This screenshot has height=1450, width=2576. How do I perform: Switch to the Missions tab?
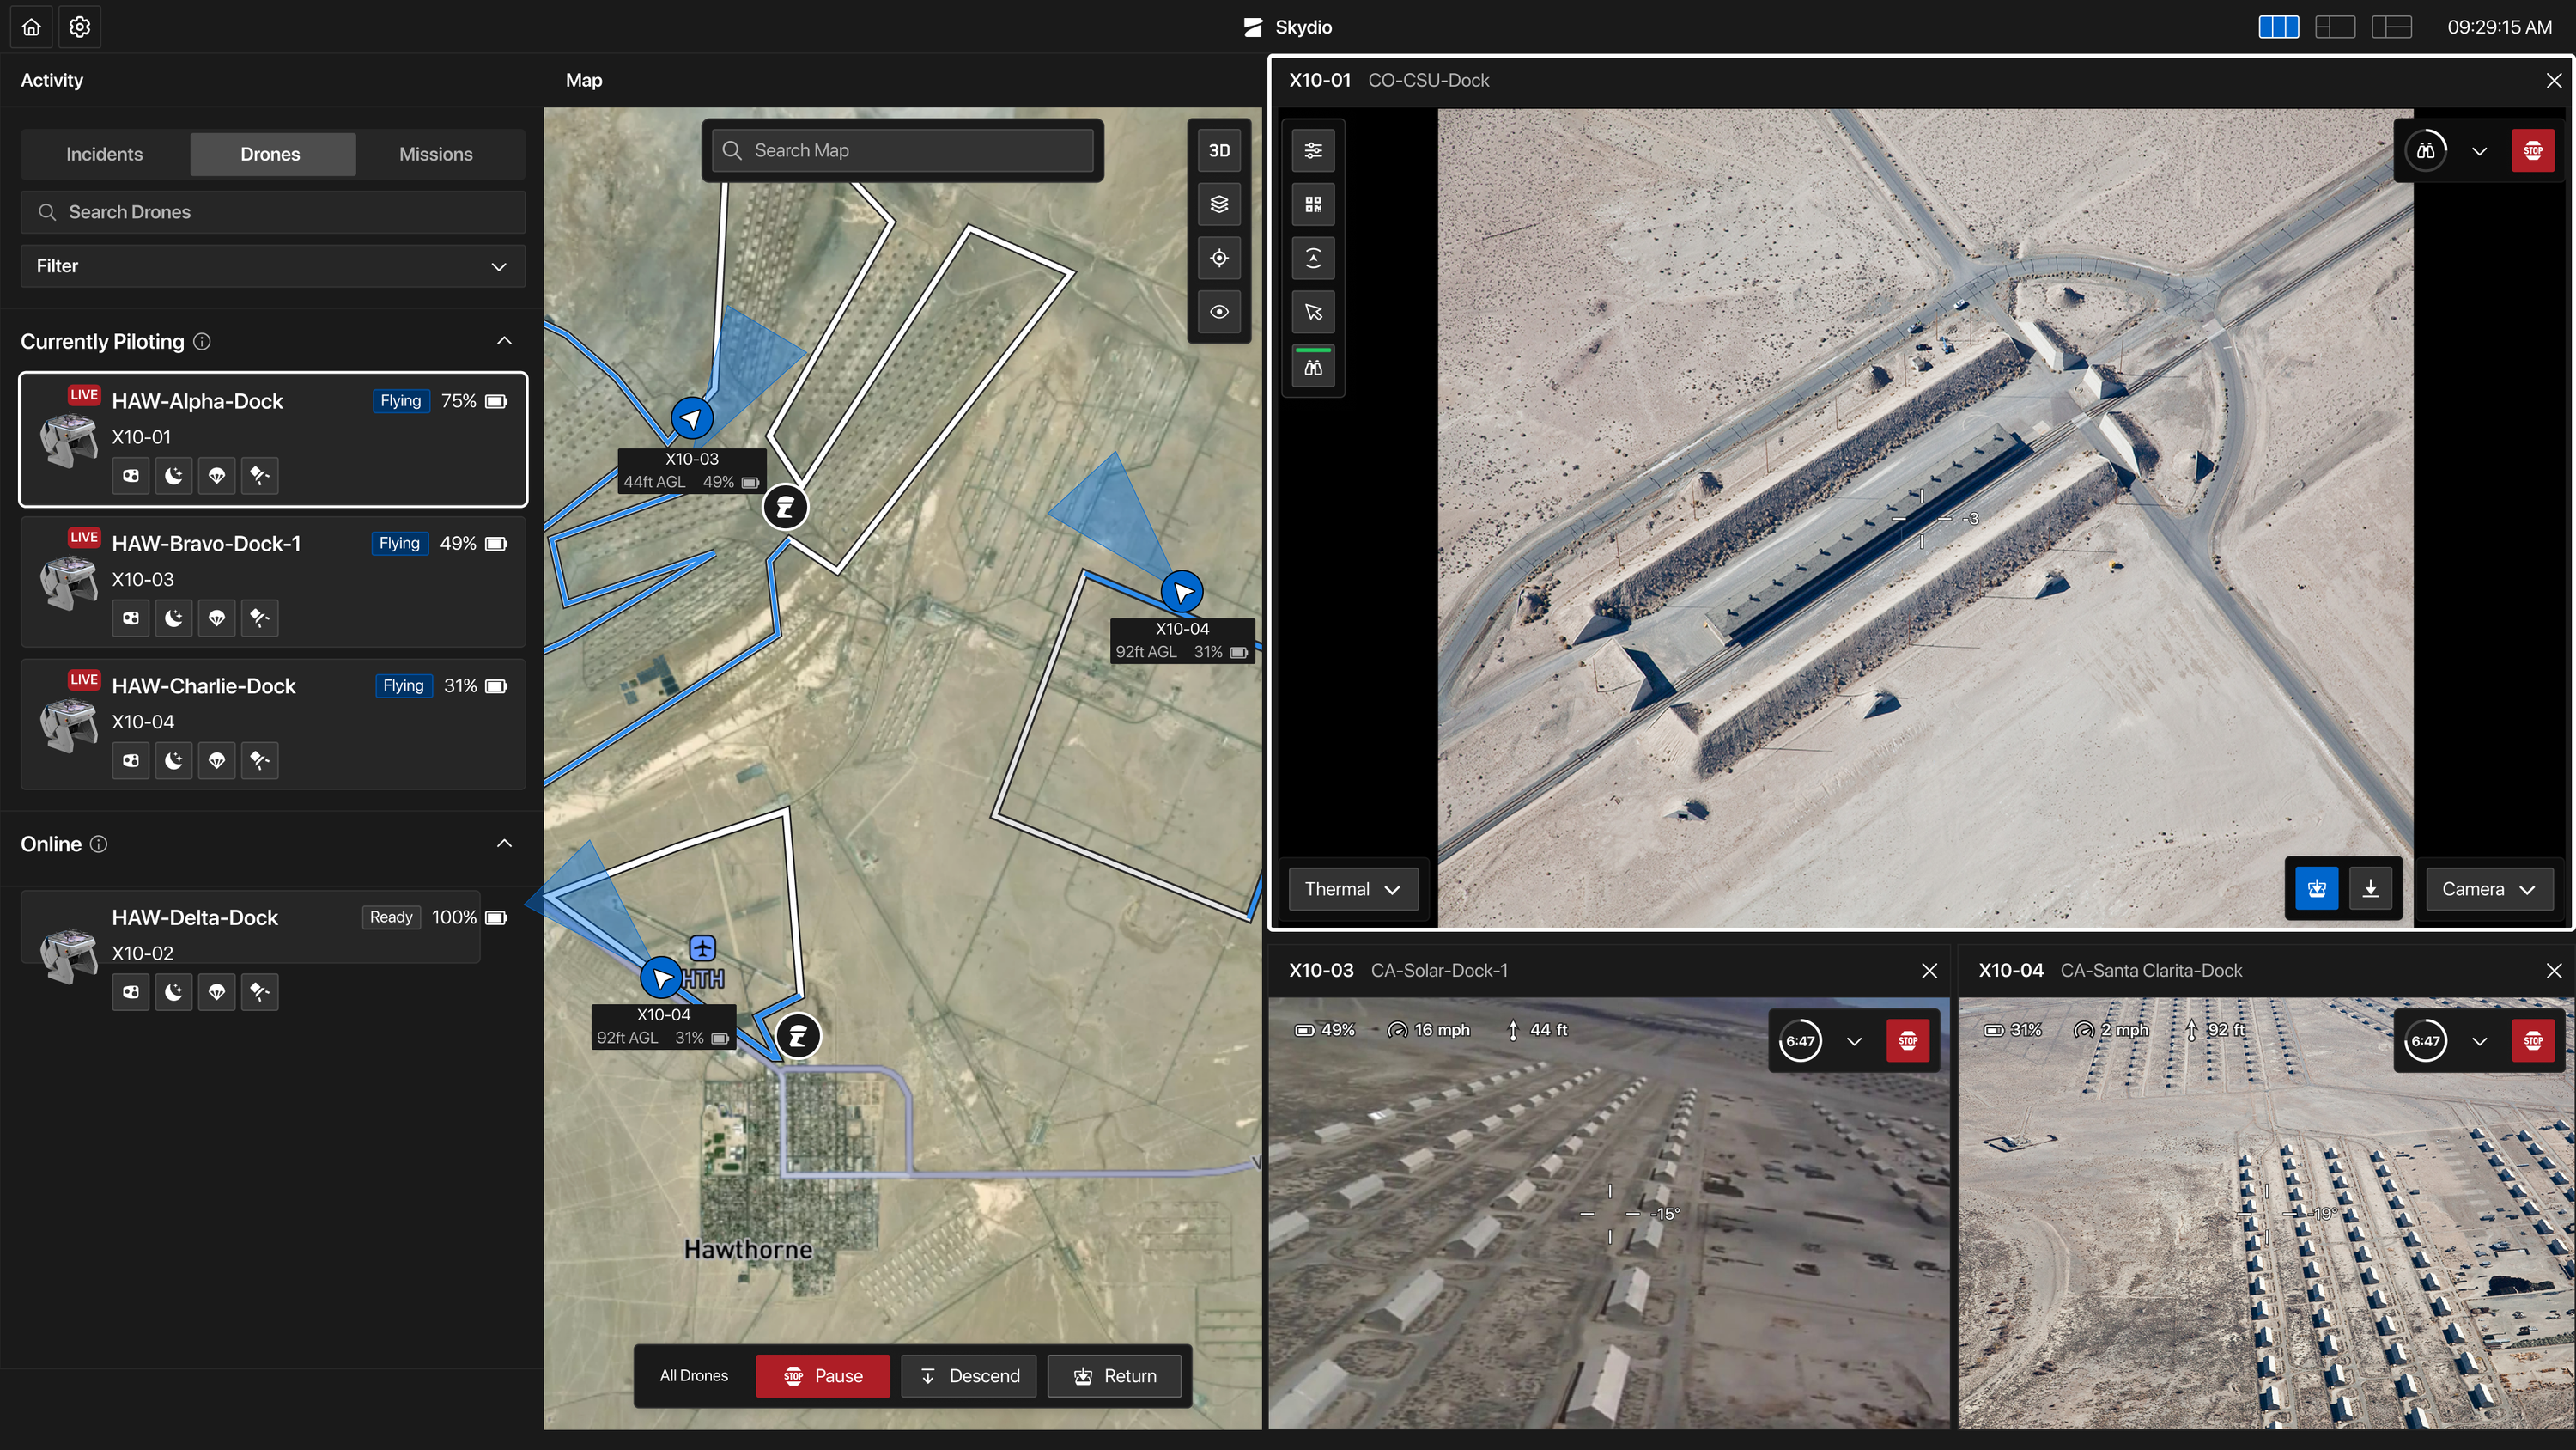click(x=435, y=154)
